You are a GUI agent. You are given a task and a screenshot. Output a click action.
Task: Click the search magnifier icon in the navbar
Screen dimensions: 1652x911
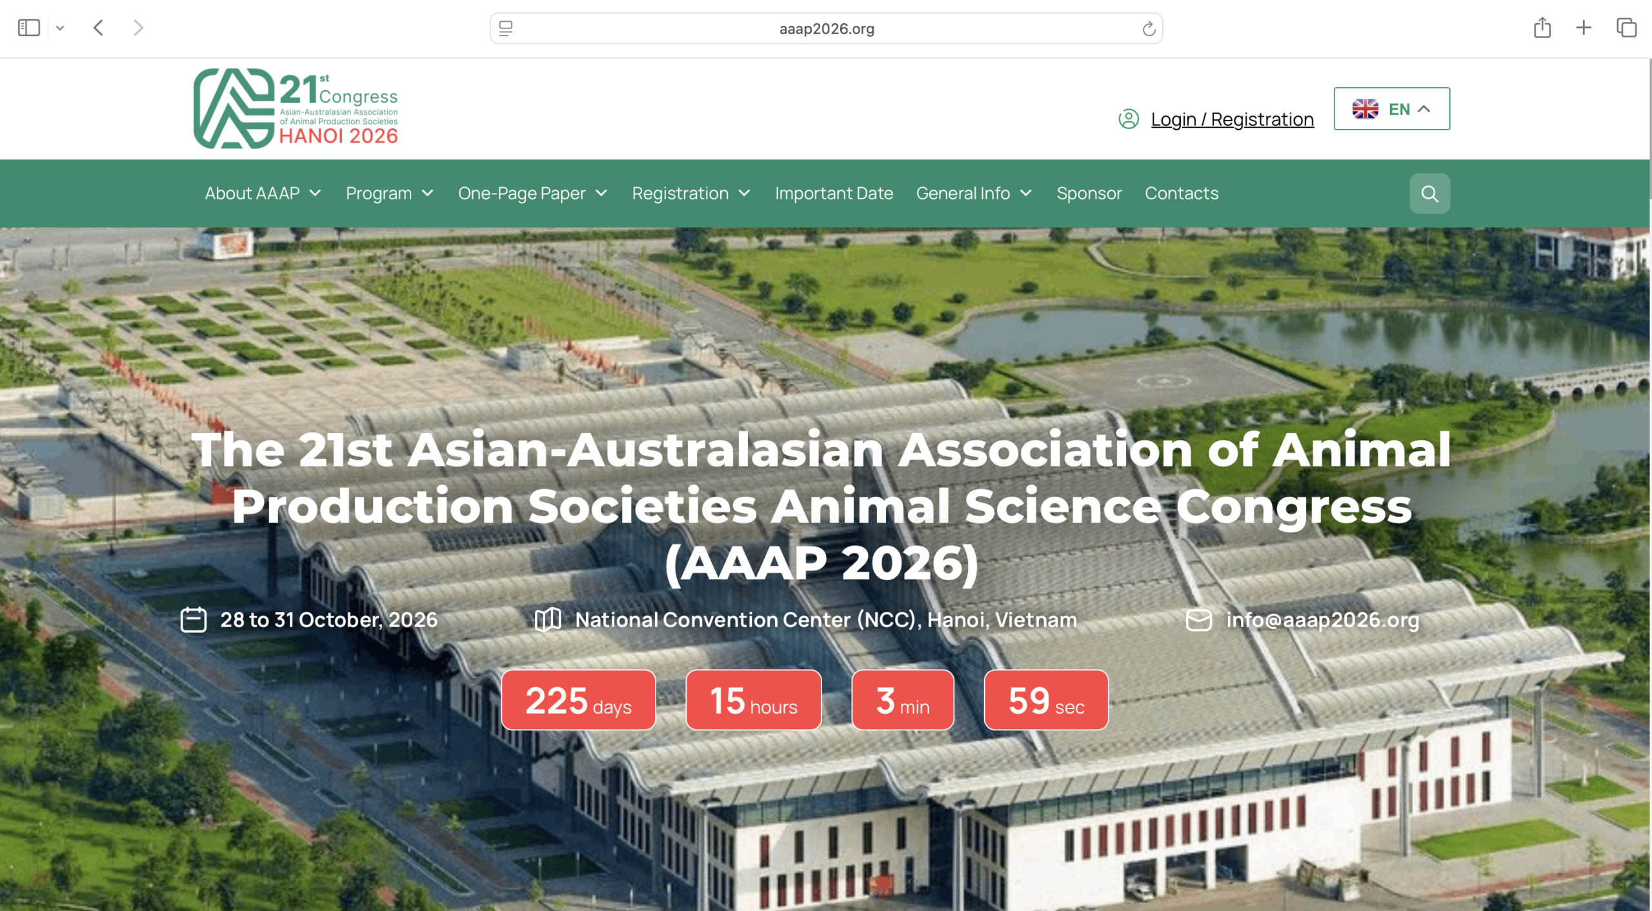tap(1429, 194)
